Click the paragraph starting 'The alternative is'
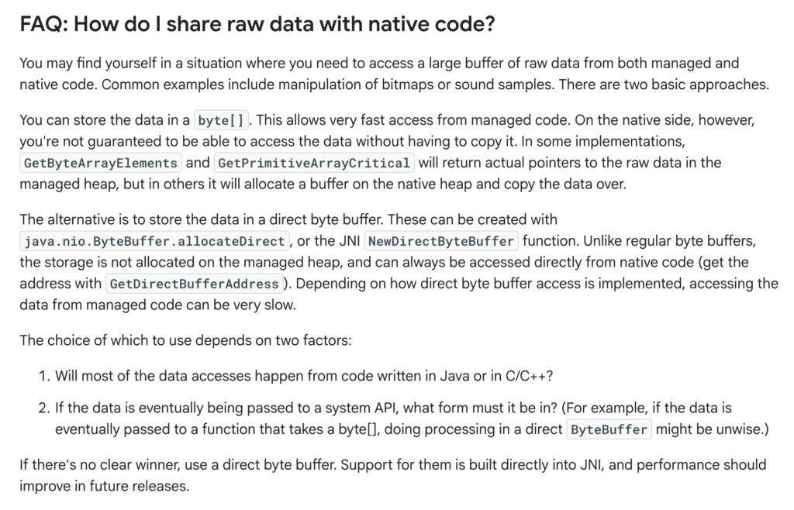Image resolution: width=794 pixels, height=510 pixels. coord(399,262)
